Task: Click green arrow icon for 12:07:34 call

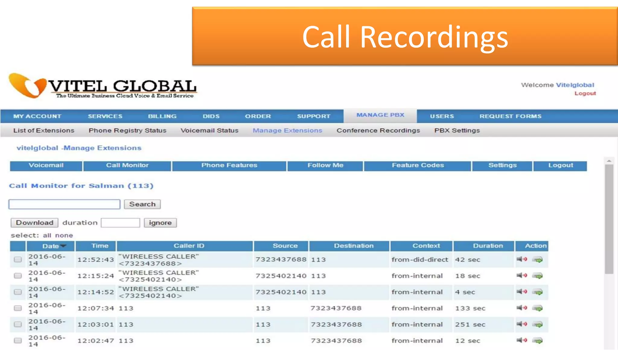Action: tap(537, 308)
